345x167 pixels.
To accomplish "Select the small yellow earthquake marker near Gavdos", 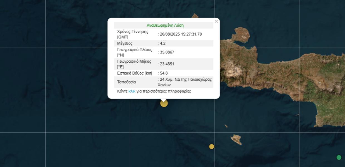I will click(212, 146).
